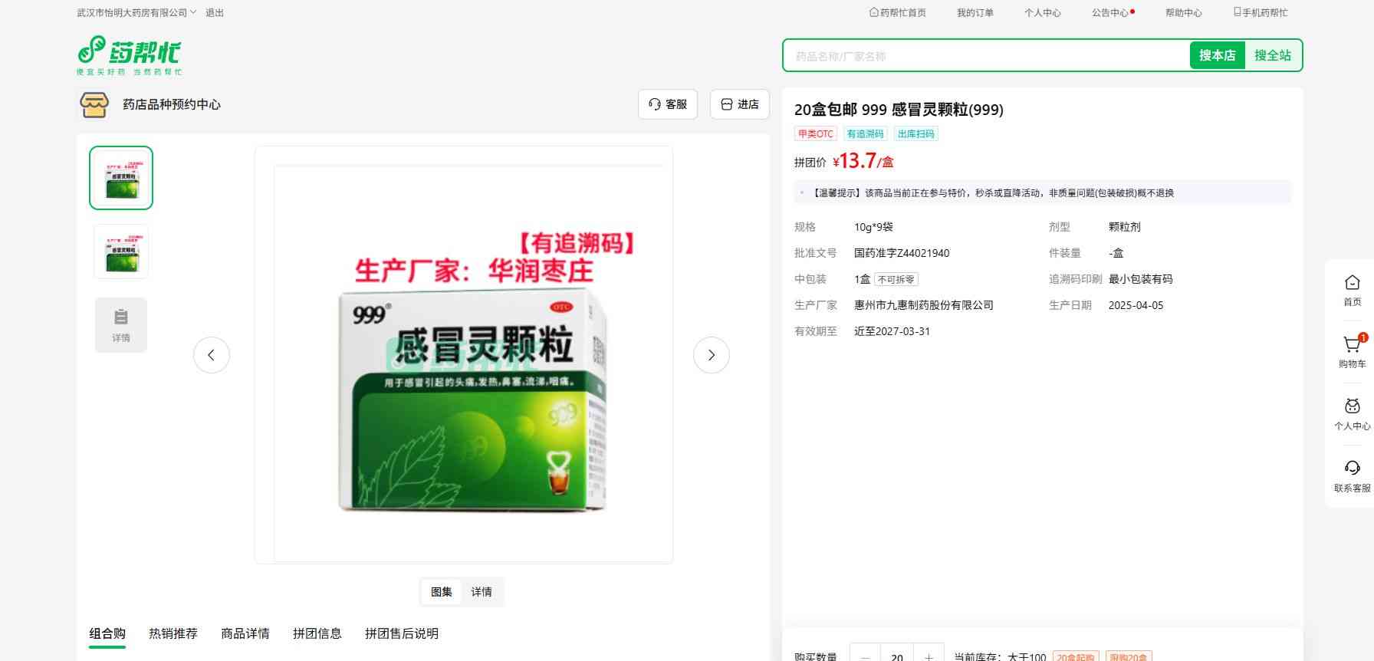The height and width of the screenshot is (661, 1374).
Task: Click the drug name search field
Action: [x=986, y=56]
